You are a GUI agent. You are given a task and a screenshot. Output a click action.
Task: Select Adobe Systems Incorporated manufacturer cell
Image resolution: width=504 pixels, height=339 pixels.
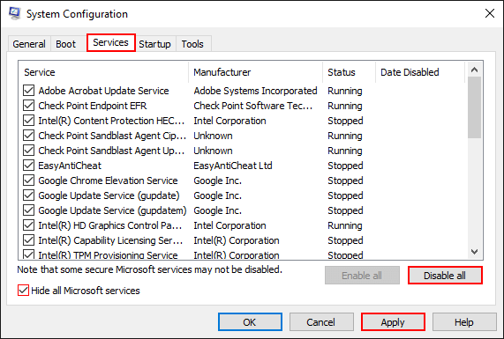point(255,91)
